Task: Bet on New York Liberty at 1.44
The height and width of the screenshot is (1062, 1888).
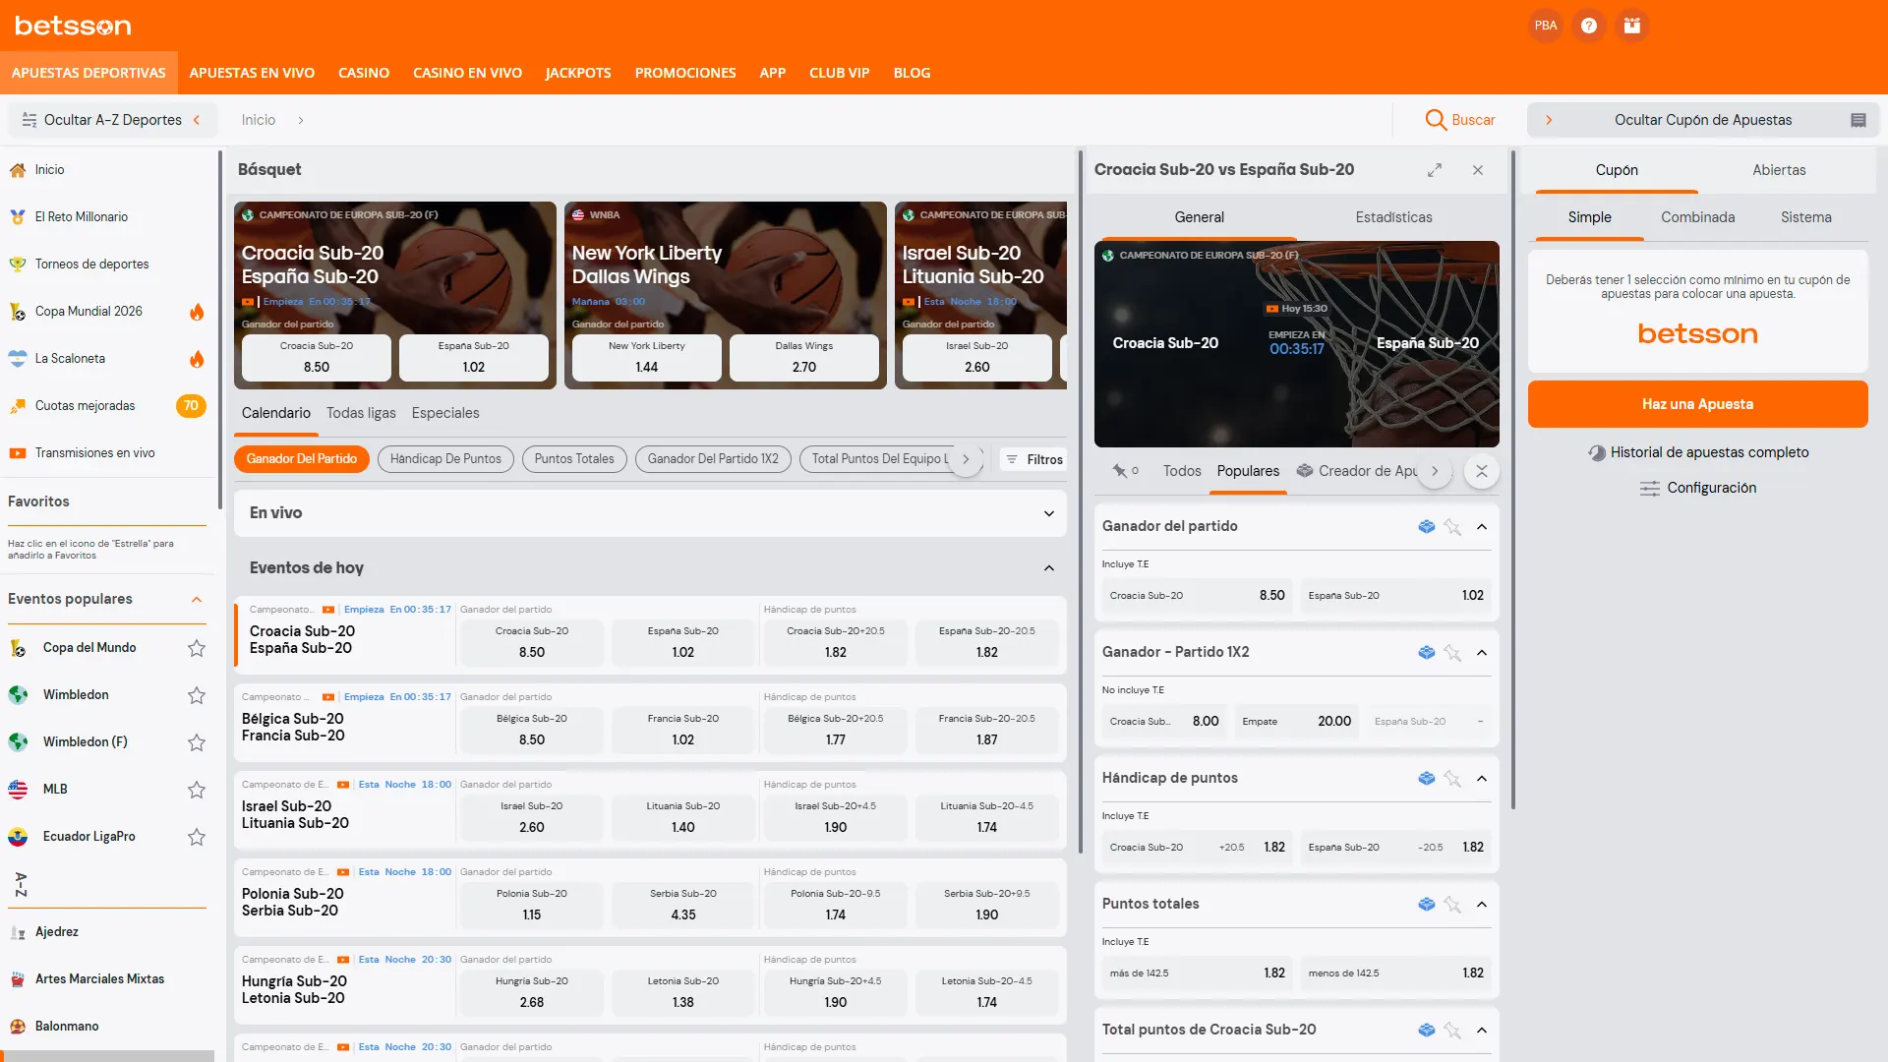Action: [x=647, y=357]
